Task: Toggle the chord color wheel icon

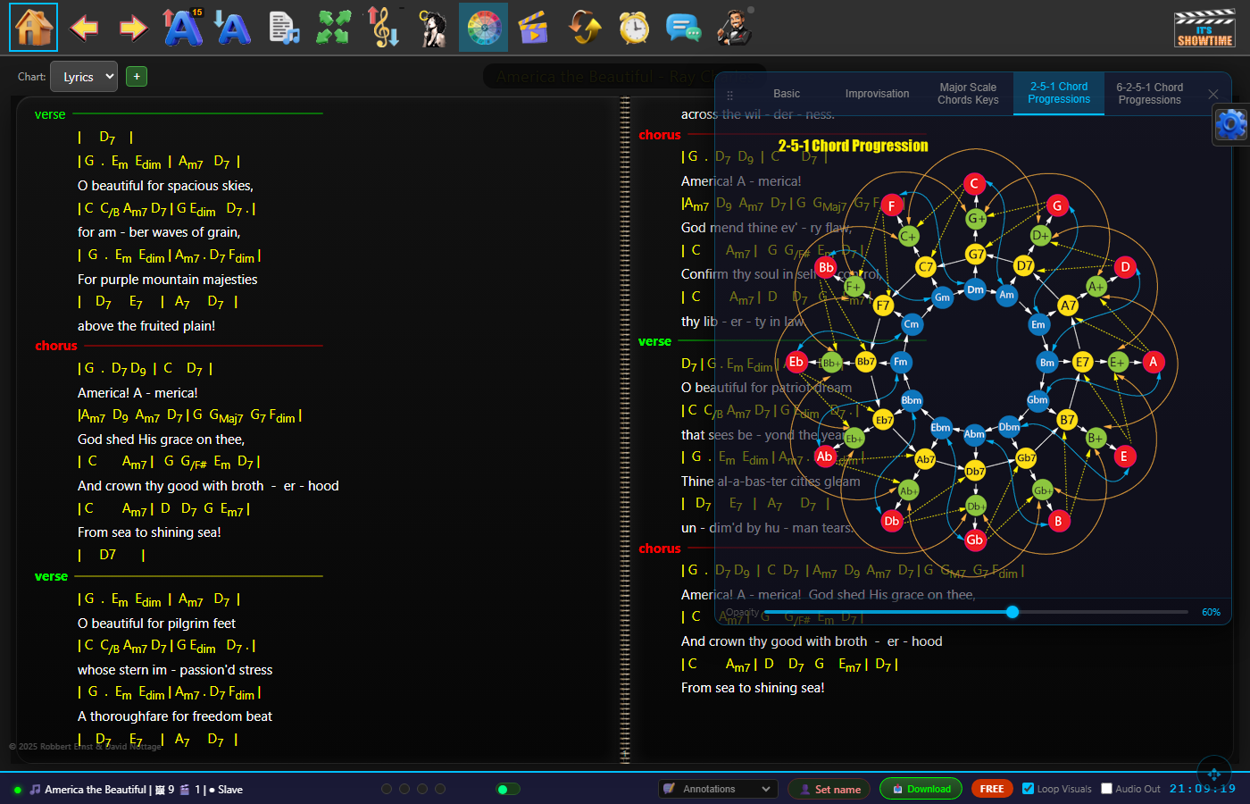Action: 484,27
